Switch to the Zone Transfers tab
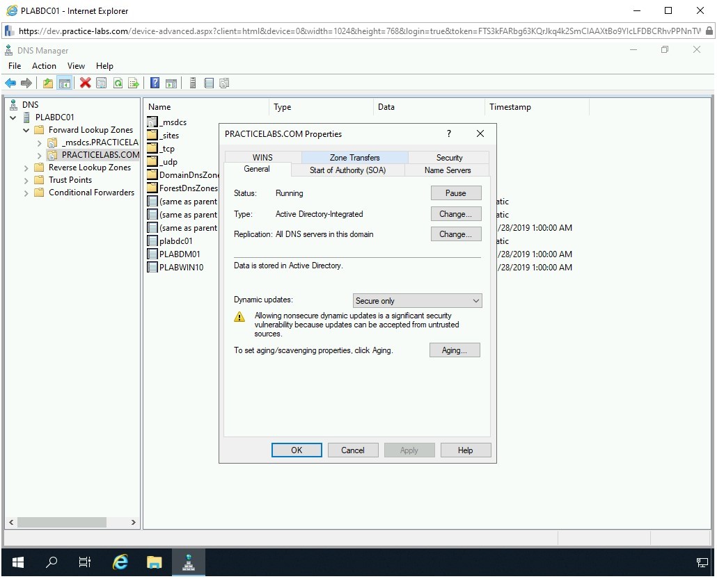The width and height of the screenshot is (717, 579). click(x=354, y=158)
